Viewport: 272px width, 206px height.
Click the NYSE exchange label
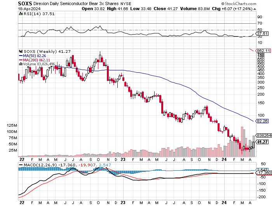pyautogui.click(x=126, y=3)
